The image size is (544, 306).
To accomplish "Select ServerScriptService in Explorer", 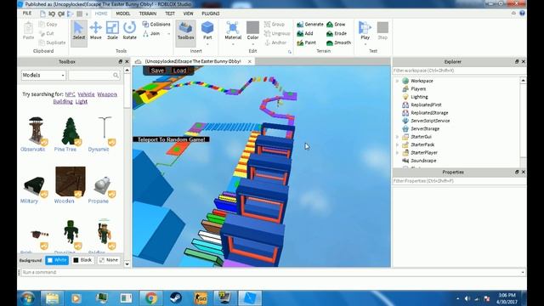I will 430,121.
